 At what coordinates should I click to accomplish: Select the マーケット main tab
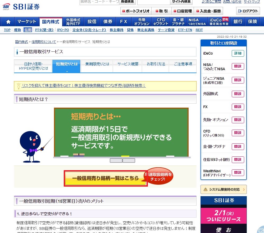[x=27, y=21]
